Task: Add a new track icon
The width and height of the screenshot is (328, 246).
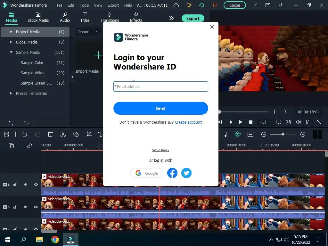Action: click(x=11, y=146)
